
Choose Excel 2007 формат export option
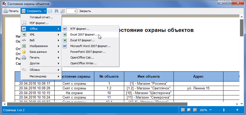tap(90, 34)
